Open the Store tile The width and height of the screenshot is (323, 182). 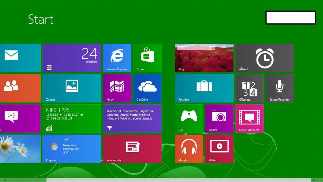click(148, 58)
